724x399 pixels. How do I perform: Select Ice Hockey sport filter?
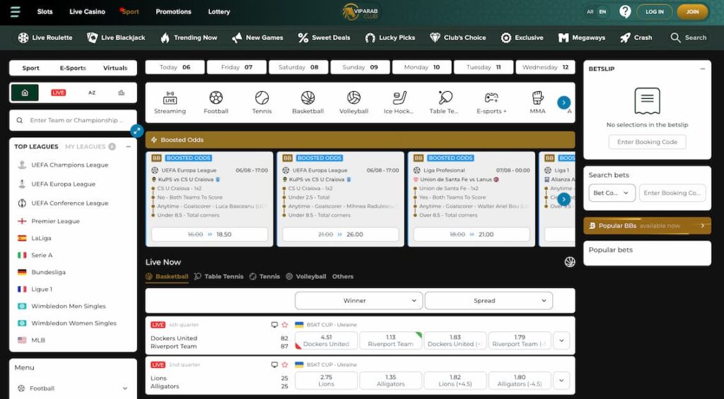(x=399, y=102)
